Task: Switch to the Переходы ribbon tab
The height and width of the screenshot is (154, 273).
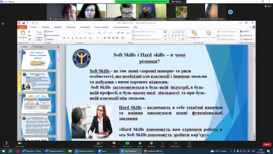Action: pos(70,27)
